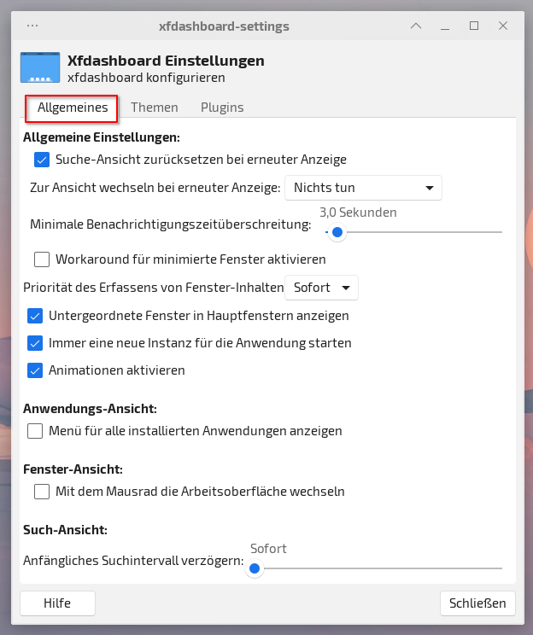Open the Priorität 'Sofort' dropdown
The width and height of the screenshot is (533, 635).
click(321, 288)
